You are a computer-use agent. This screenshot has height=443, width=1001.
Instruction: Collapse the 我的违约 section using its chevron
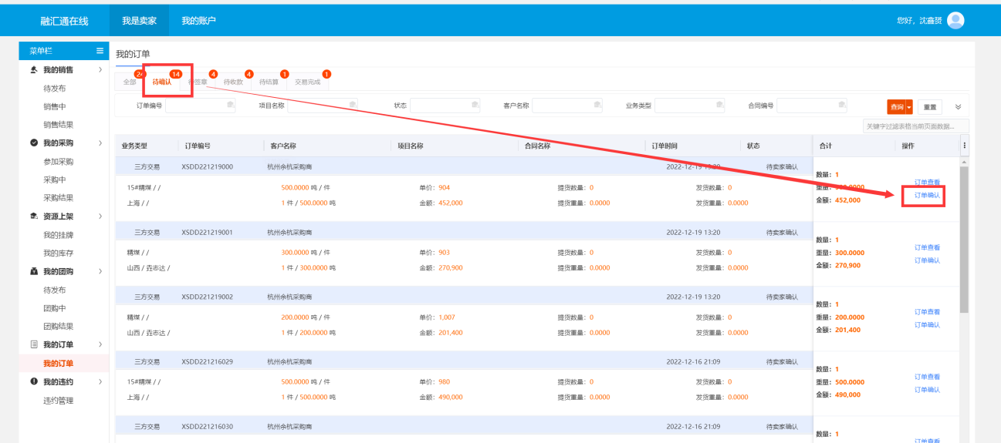100,382
